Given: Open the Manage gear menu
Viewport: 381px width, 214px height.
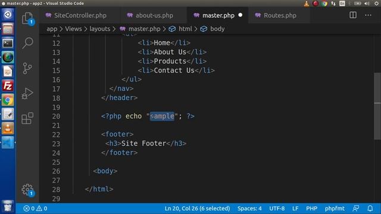Looking at the screenshot, I should (x=27, y=190).
